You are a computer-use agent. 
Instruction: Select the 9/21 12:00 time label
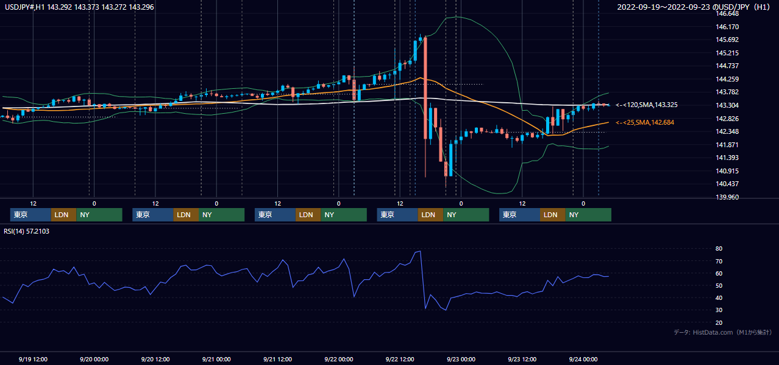point(278,359)
